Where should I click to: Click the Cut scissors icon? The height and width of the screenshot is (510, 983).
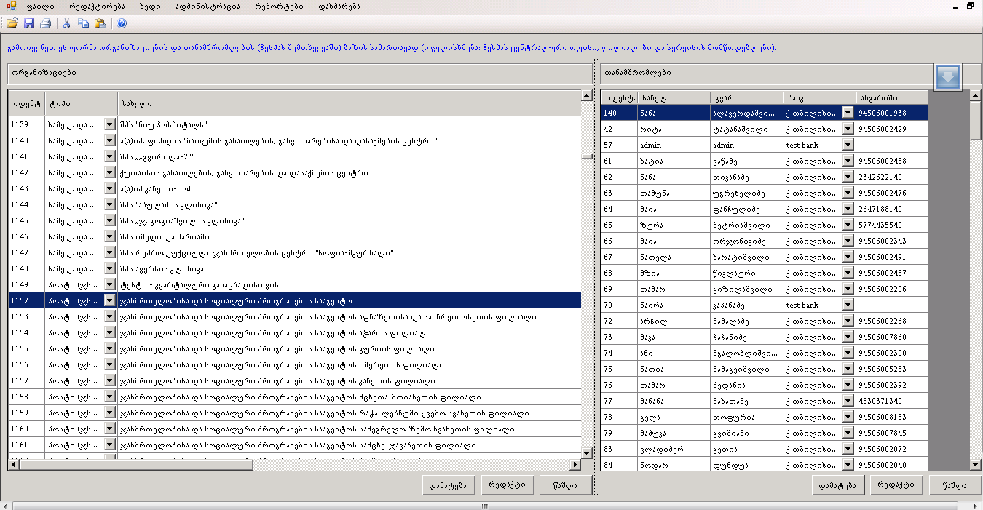point(66,23)
